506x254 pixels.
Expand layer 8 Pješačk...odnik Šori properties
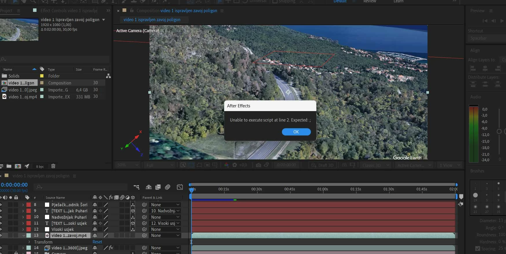(x=23, y=205)
